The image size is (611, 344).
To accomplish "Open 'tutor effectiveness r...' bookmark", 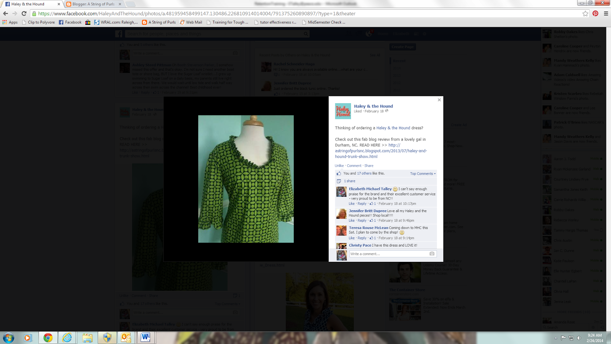I will pos(275,22).
